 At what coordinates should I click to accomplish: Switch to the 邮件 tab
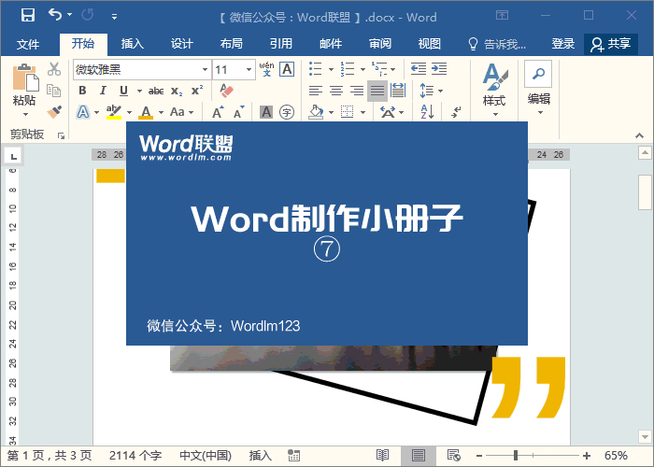331,44
